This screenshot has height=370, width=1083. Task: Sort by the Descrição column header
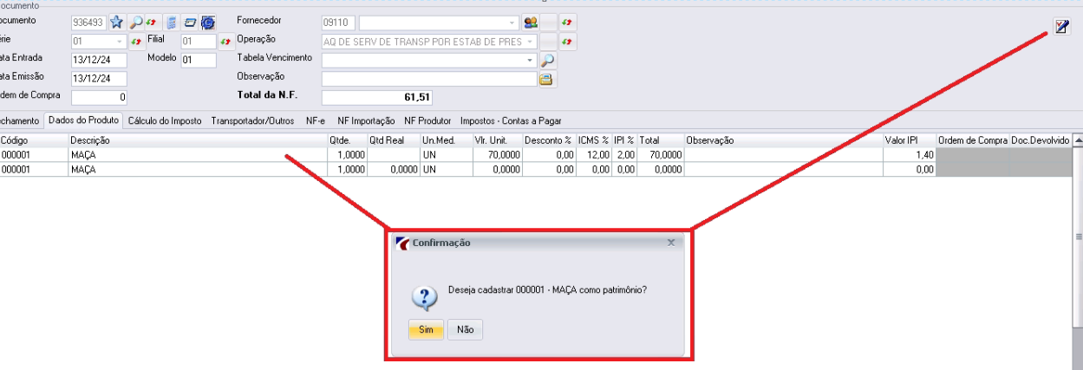pos(198,140)
